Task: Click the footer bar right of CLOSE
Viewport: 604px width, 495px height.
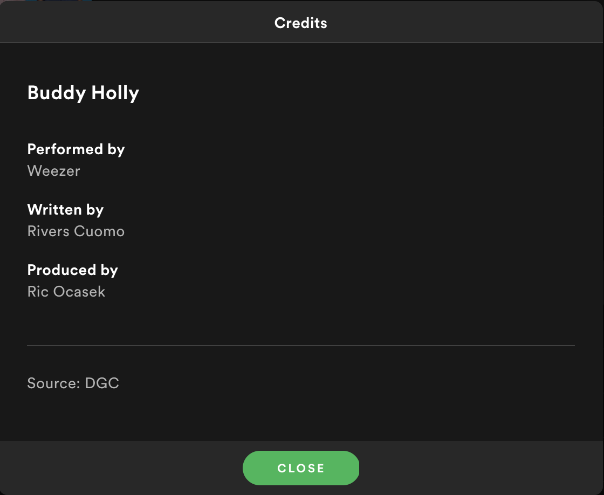Action: 482,468
